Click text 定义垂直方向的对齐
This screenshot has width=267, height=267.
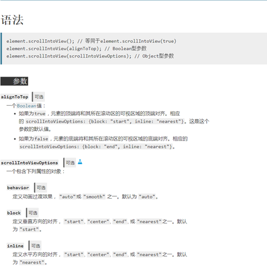[35, 221]
